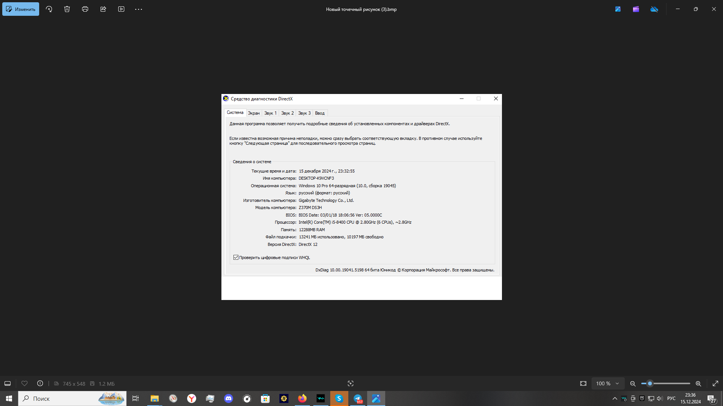Check the Проверить цифровые подписи WHQL checkbox
This screenshot has width=723, height=406.
point(236,257)
